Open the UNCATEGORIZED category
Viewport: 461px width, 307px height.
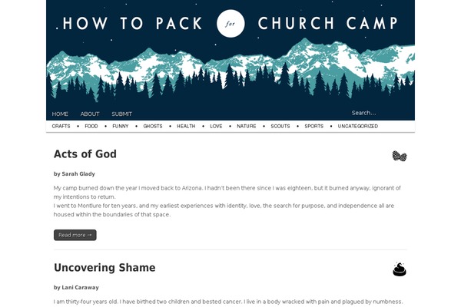click(357, 126)
